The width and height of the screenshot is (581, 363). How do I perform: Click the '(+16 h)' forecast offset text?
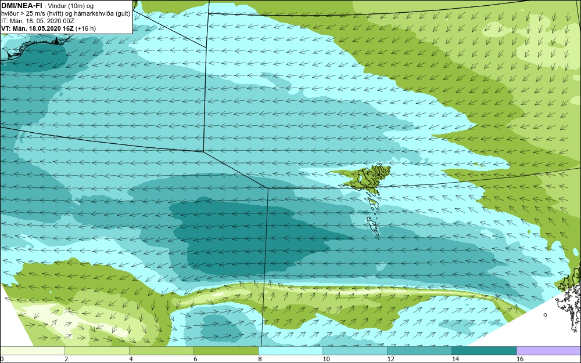85,28
